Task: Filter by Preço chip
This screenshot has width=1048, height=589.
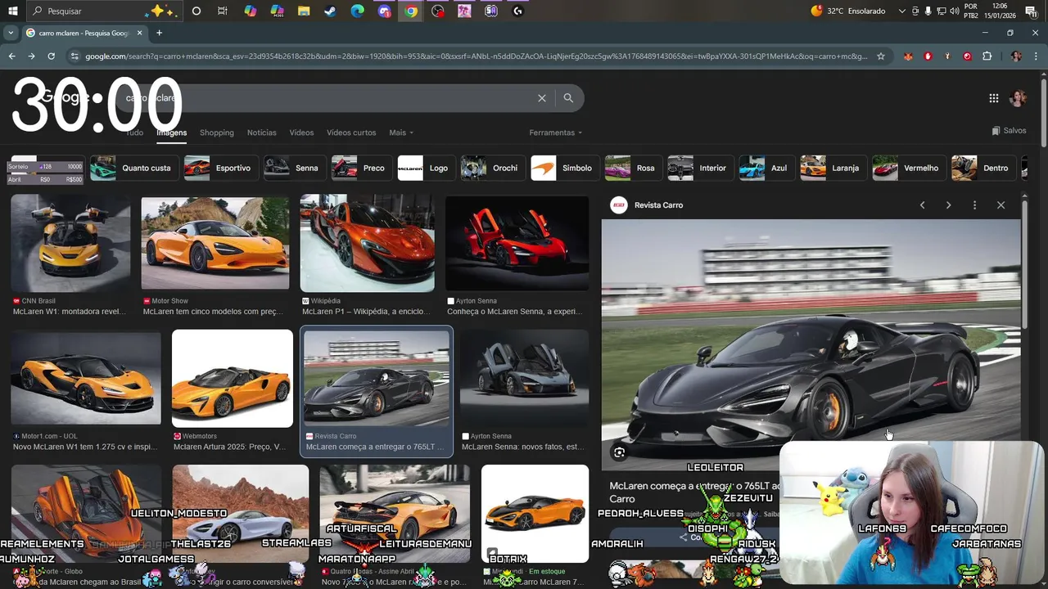Action: 362,168
